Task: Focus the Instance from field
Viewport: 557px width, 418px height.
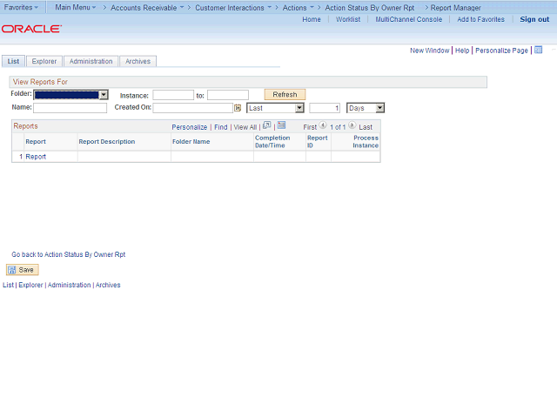Action: click(x=173, y=95)
